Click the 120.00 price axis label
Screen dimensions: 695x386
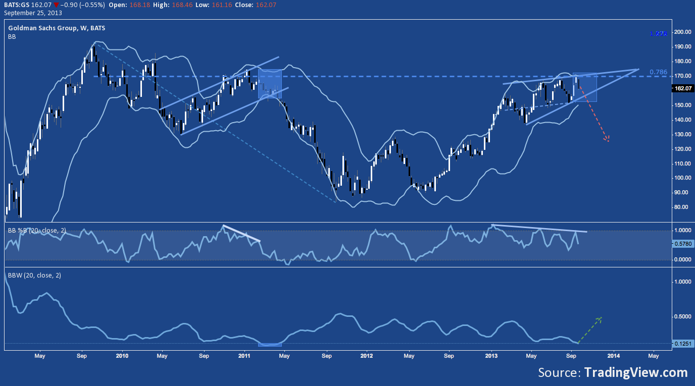point(683,149)
